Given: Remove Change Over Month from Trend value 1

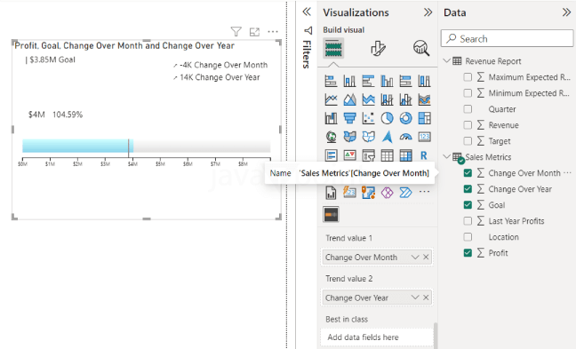Looking at the screenshot, I should point(426,258).
